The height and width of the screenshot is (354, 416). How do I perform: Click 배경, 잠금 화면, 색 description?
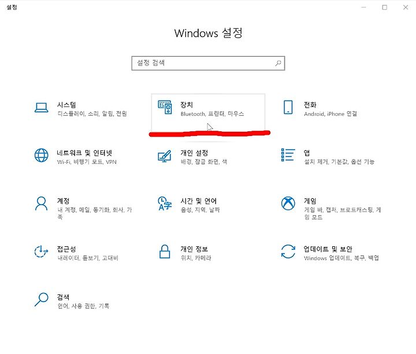204,162
